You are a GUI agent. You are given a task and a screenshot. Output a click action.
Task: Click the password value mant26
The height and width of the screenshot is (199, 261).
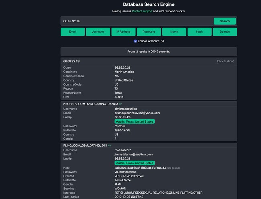click(120, 126)
